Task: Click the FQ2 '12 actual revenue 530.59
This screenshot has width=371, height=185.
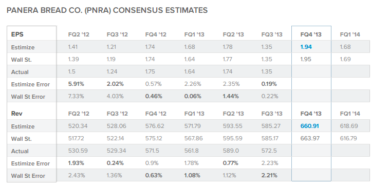Action: [78, 151]
